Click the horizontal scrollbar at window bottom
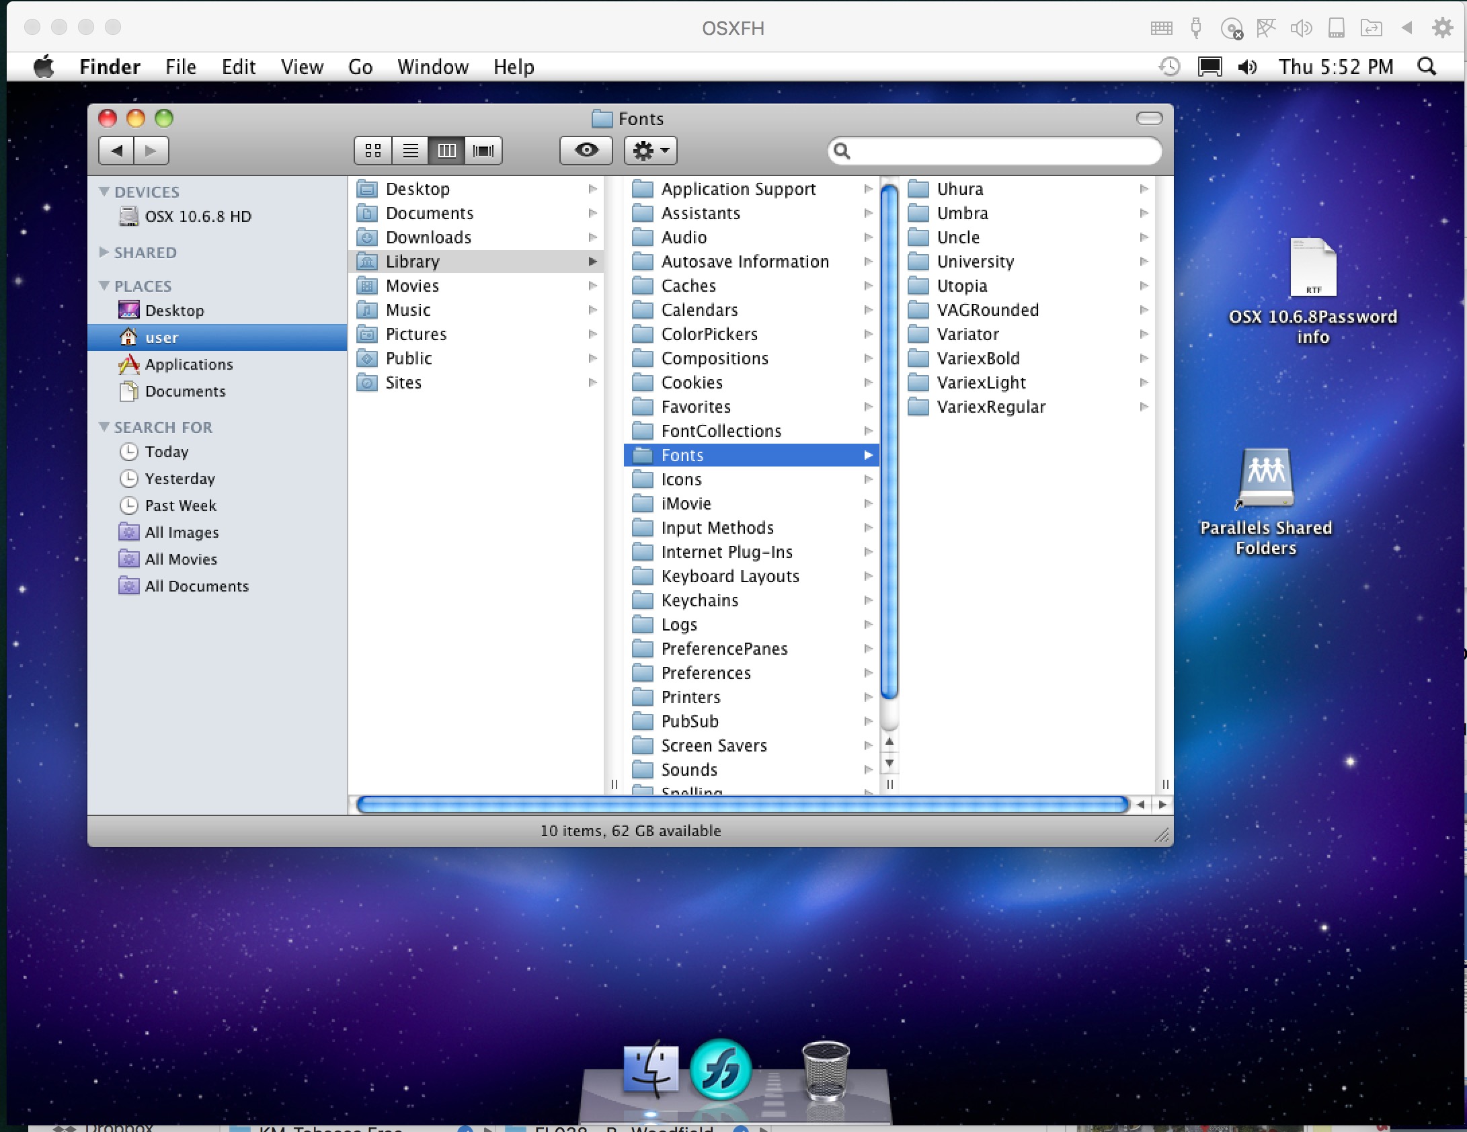The height and width of the screenshot is (1132, 1467). click(742, 805)
